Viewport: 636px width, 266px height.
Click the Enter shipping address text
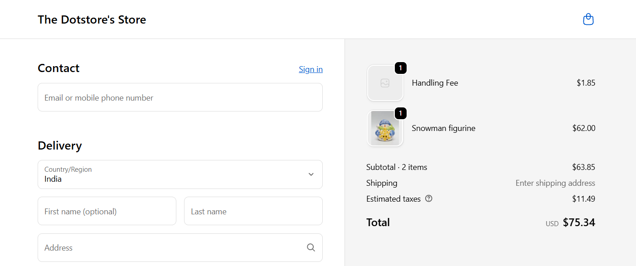tap(555, 183)
